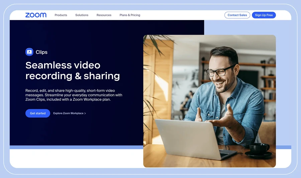Viewport: 301px width, 178px height.
Task: Click the light blue stripe under the banner
Action: coord(74,147)
